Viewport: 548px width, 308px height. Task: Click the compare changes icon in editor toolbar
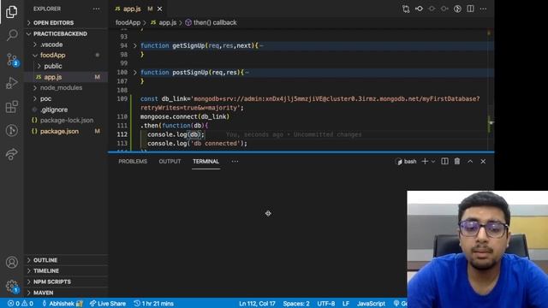(406, 9)
